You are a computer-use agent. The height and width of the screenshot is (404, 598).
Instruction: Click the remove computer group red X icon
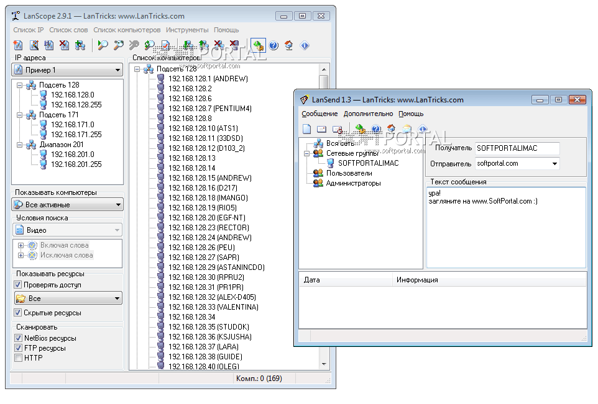pyautogui.click(x=219, y=45)
